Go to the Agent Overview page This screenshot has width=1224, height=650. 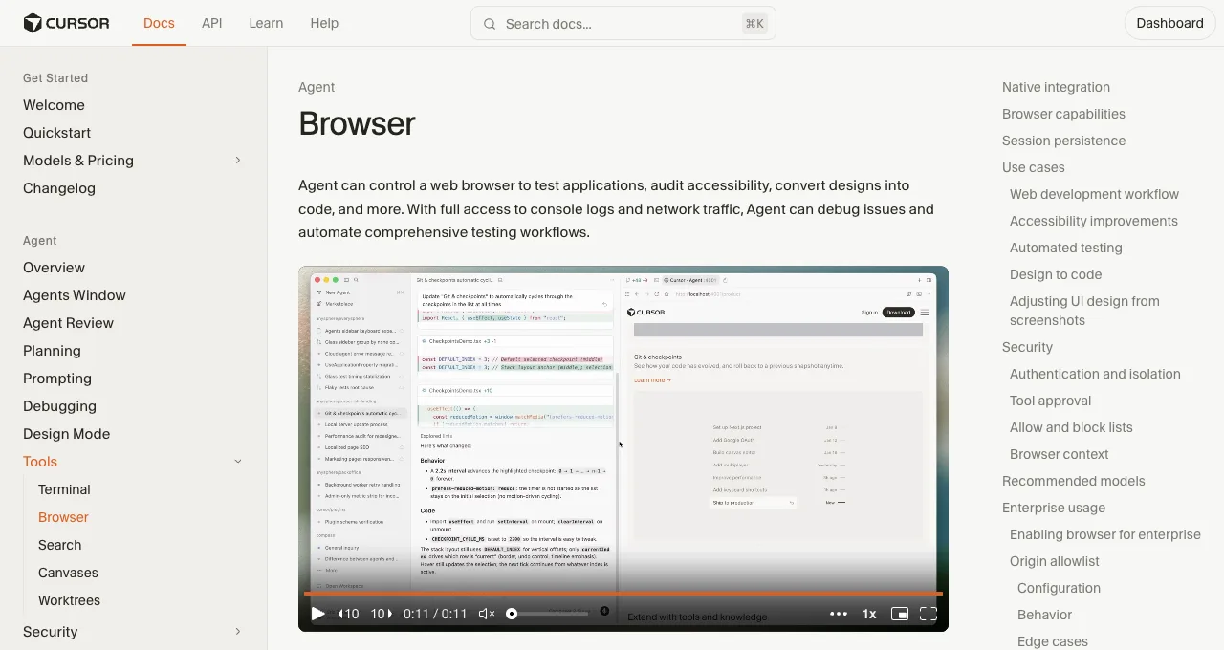pyautogui.click(x=55, y=268)
